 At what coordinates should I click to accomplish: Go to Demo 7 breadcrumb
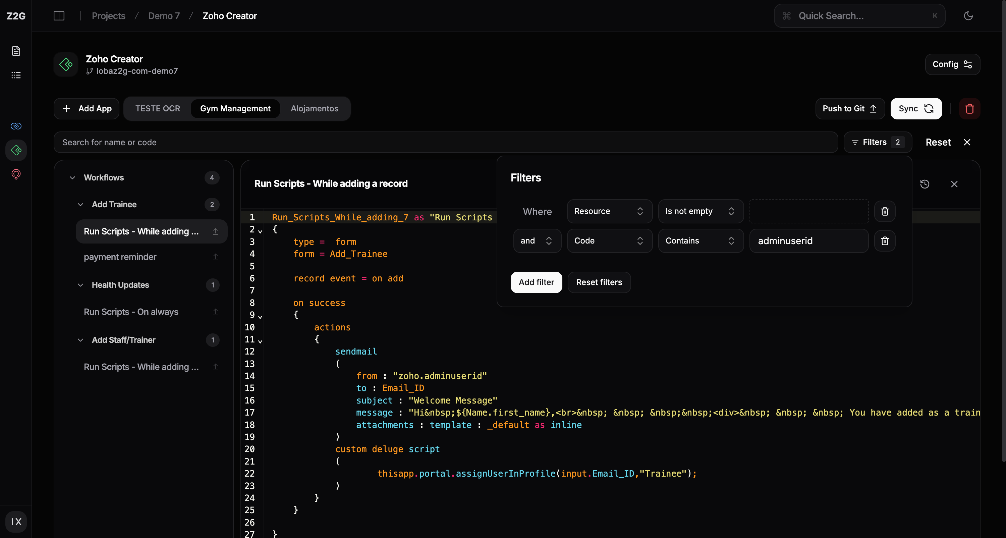click(x=164, y=16)
